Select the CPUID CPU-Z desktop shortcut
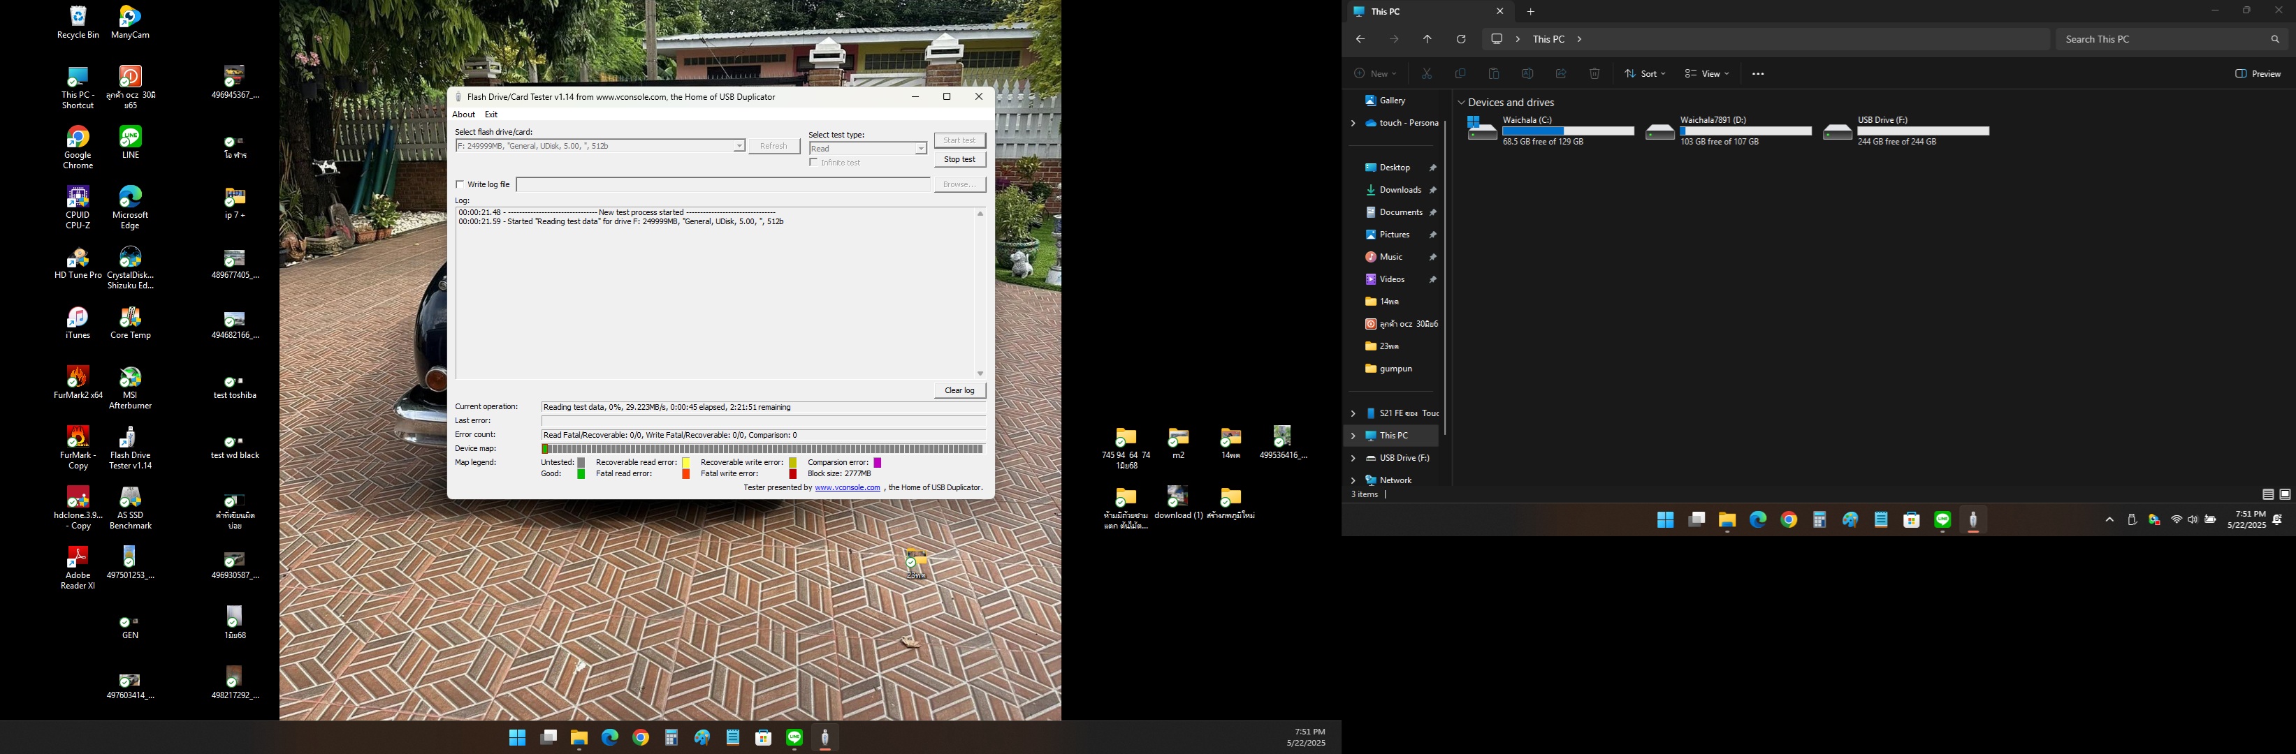2296x754 pixels. (78, 207)
